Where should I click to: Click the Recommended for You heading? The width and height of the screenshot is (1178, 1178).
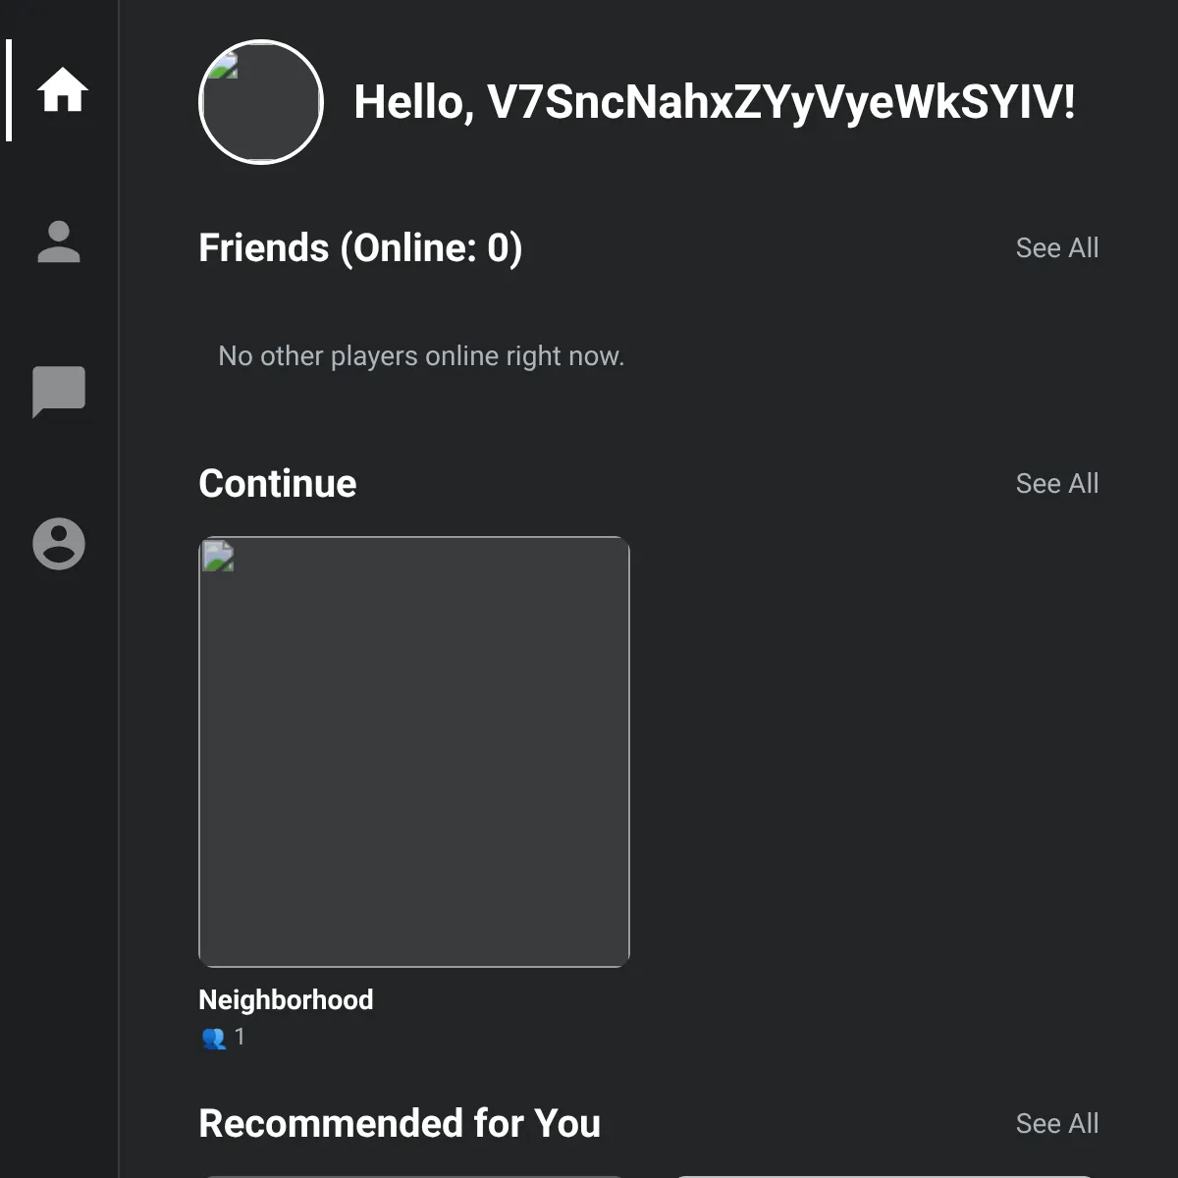click(x=400, y=1123)
